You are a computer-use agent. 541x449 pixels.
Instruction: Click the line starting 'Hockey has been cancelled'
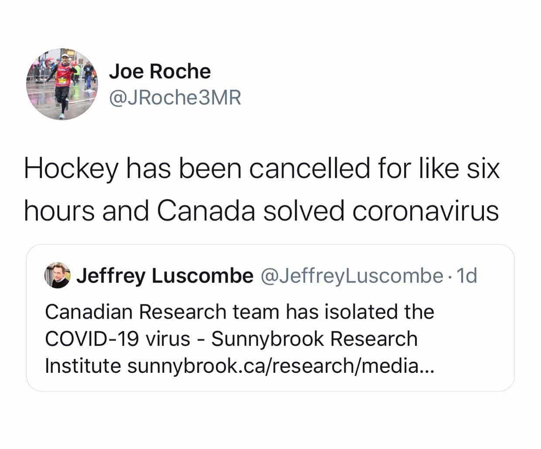[x=262, y=169]
